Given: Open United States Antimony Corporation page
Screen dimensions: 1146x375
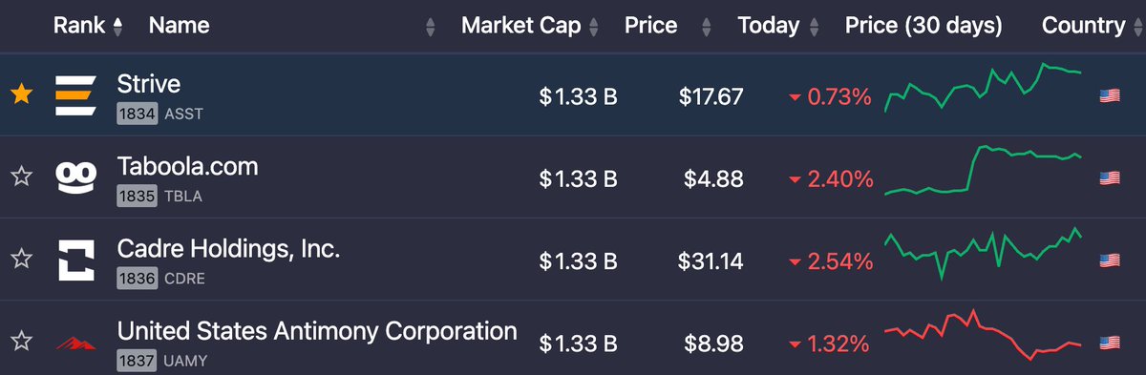Looking at the screenshot, I should [317, 331].
